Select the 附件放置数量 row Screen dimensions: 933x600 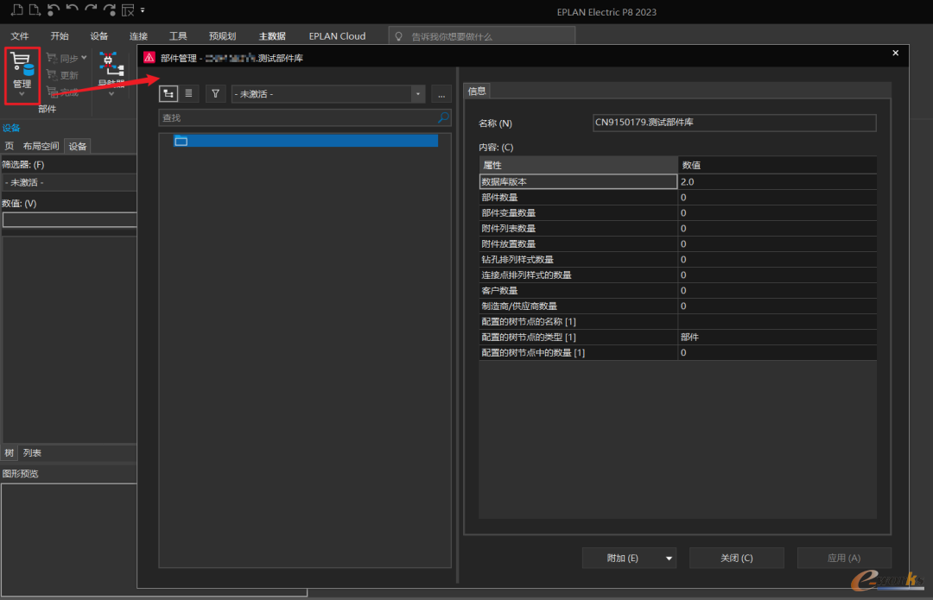click(x=678, y=243)
